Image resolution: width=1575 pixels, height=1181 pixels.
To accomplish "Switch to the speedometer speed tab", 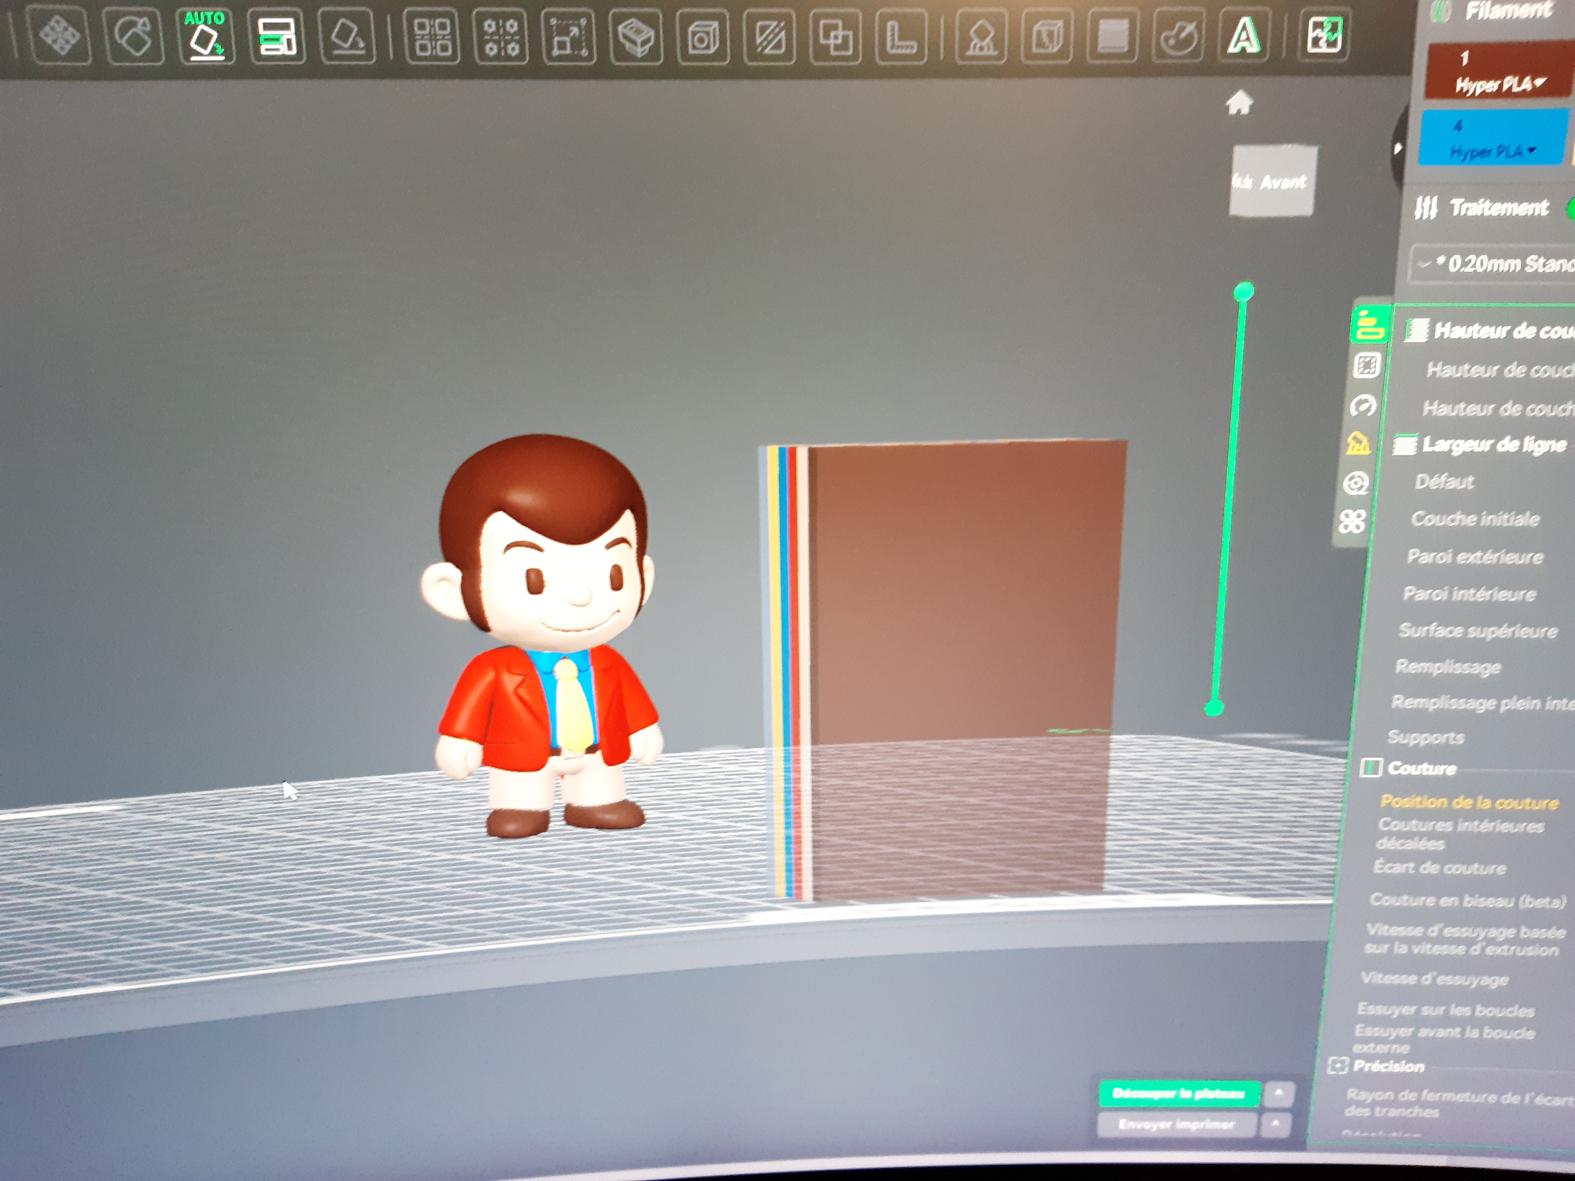I will [x=1363, y=406].
